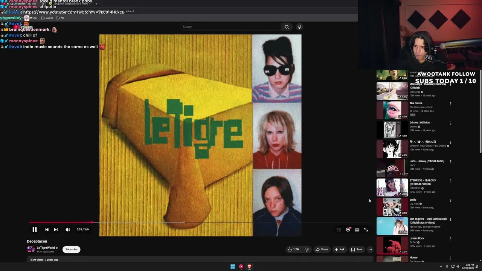Viewport: 482px width, 271px height.
Task: Open the LeTigreWorld channel name link
Action: point(46,248)
